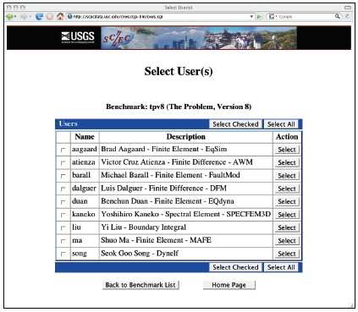Click 'Benchun Duan - Finite Element - EQdyna'
The width and height of the screenshot is (358, 312).
point(168,201)
